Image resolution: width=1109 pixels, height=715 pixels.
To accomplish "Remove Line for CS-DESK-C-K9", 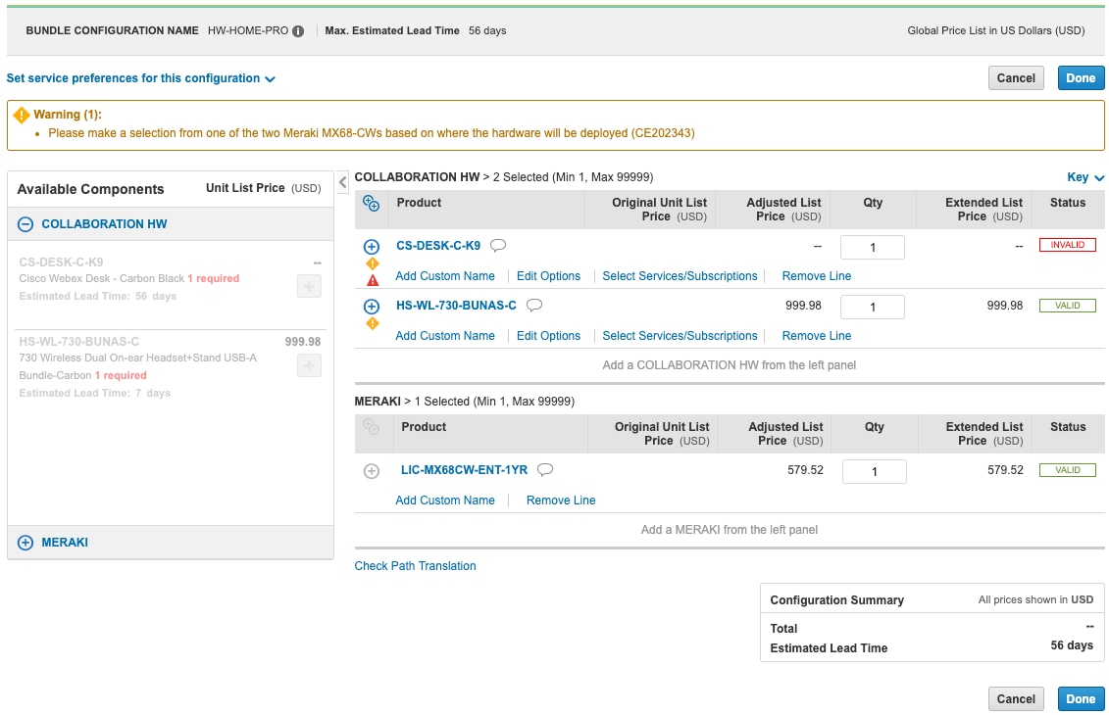I will click(816, 276).
